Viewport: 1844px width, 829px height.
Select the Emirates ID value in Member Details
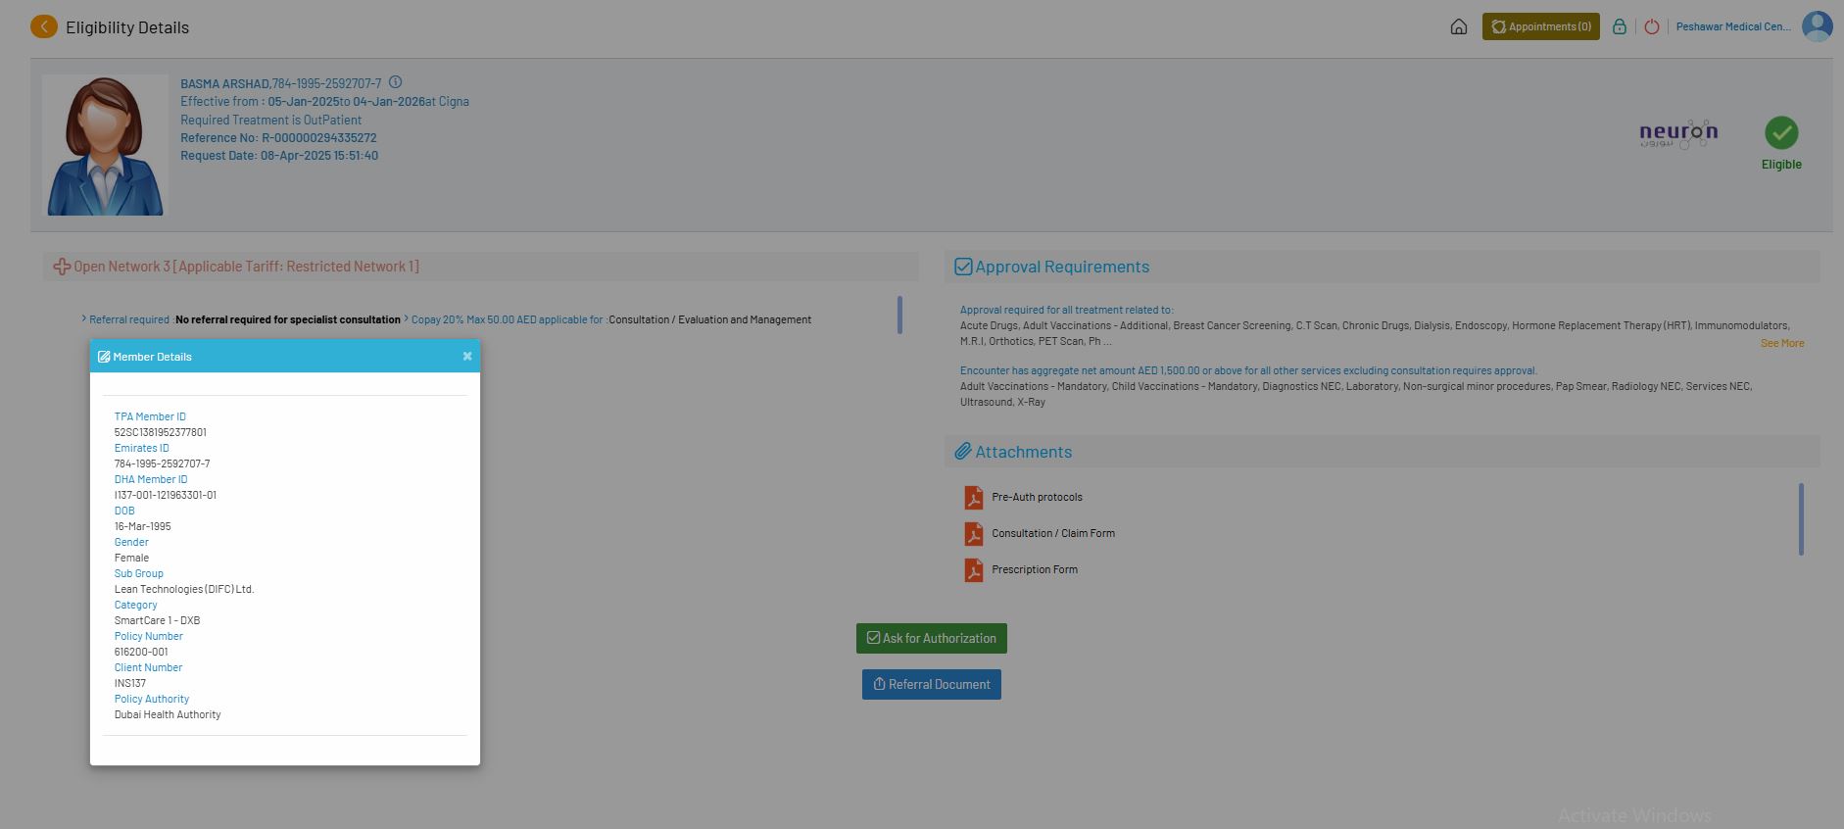pos(162,463)
